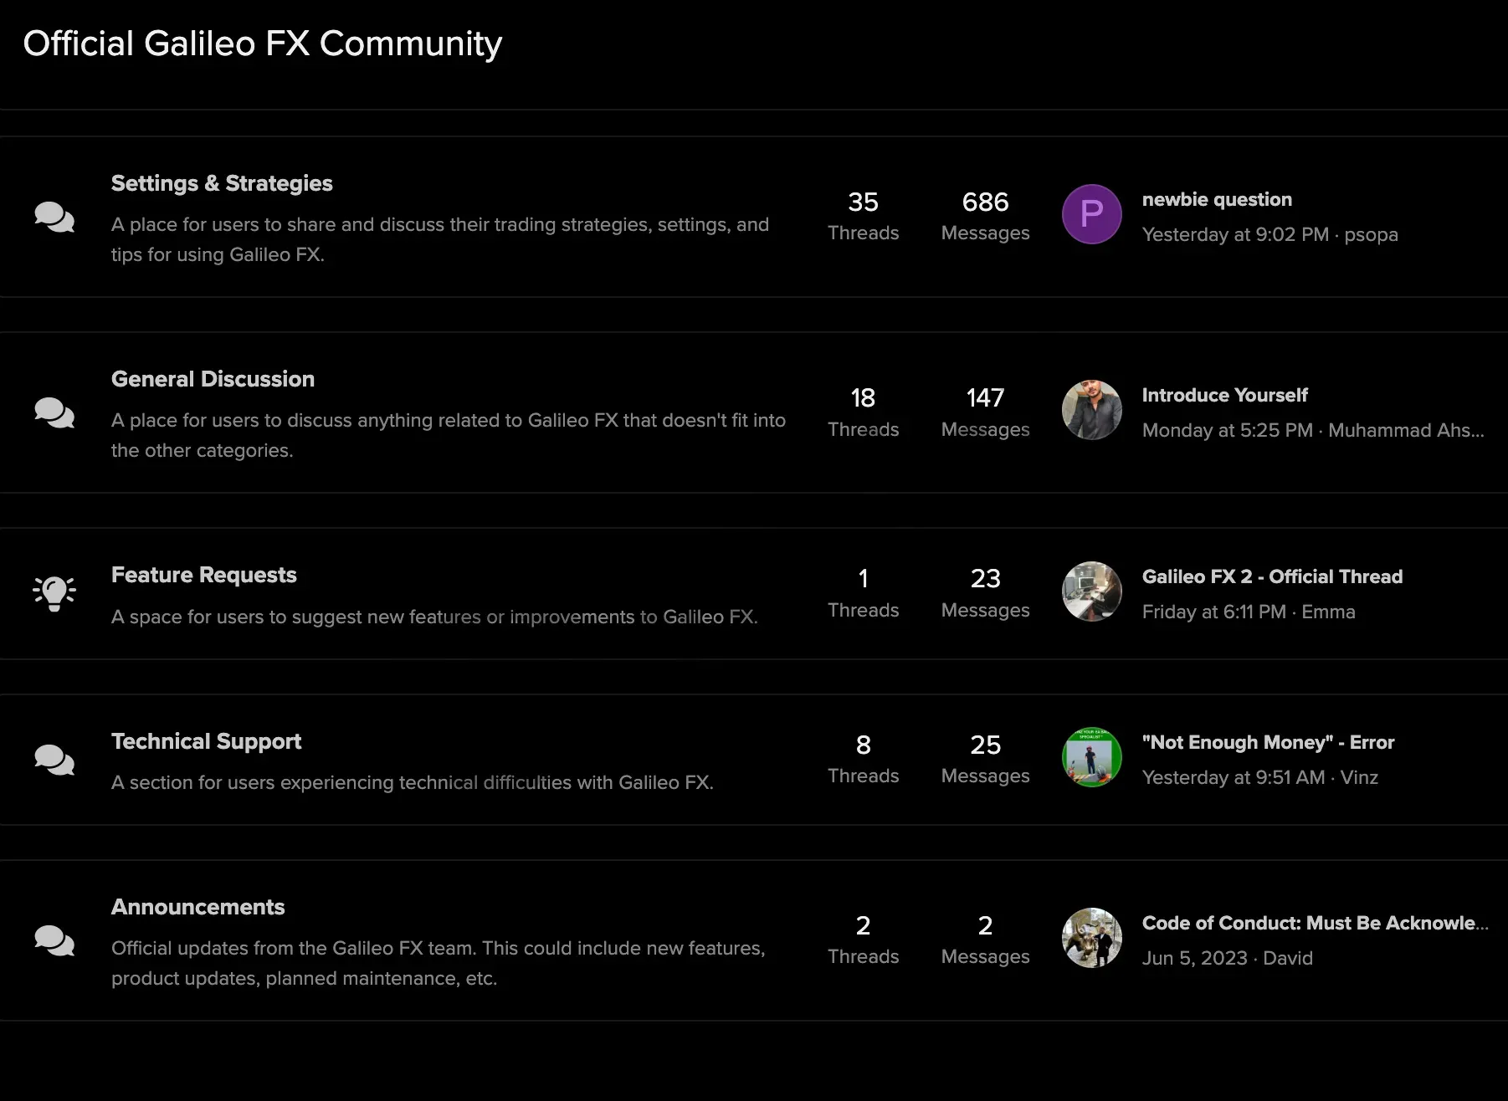Click the 'Jun 5, 2023' timestamp
Screen dimensions: 1508x1101
point(1195,958)
